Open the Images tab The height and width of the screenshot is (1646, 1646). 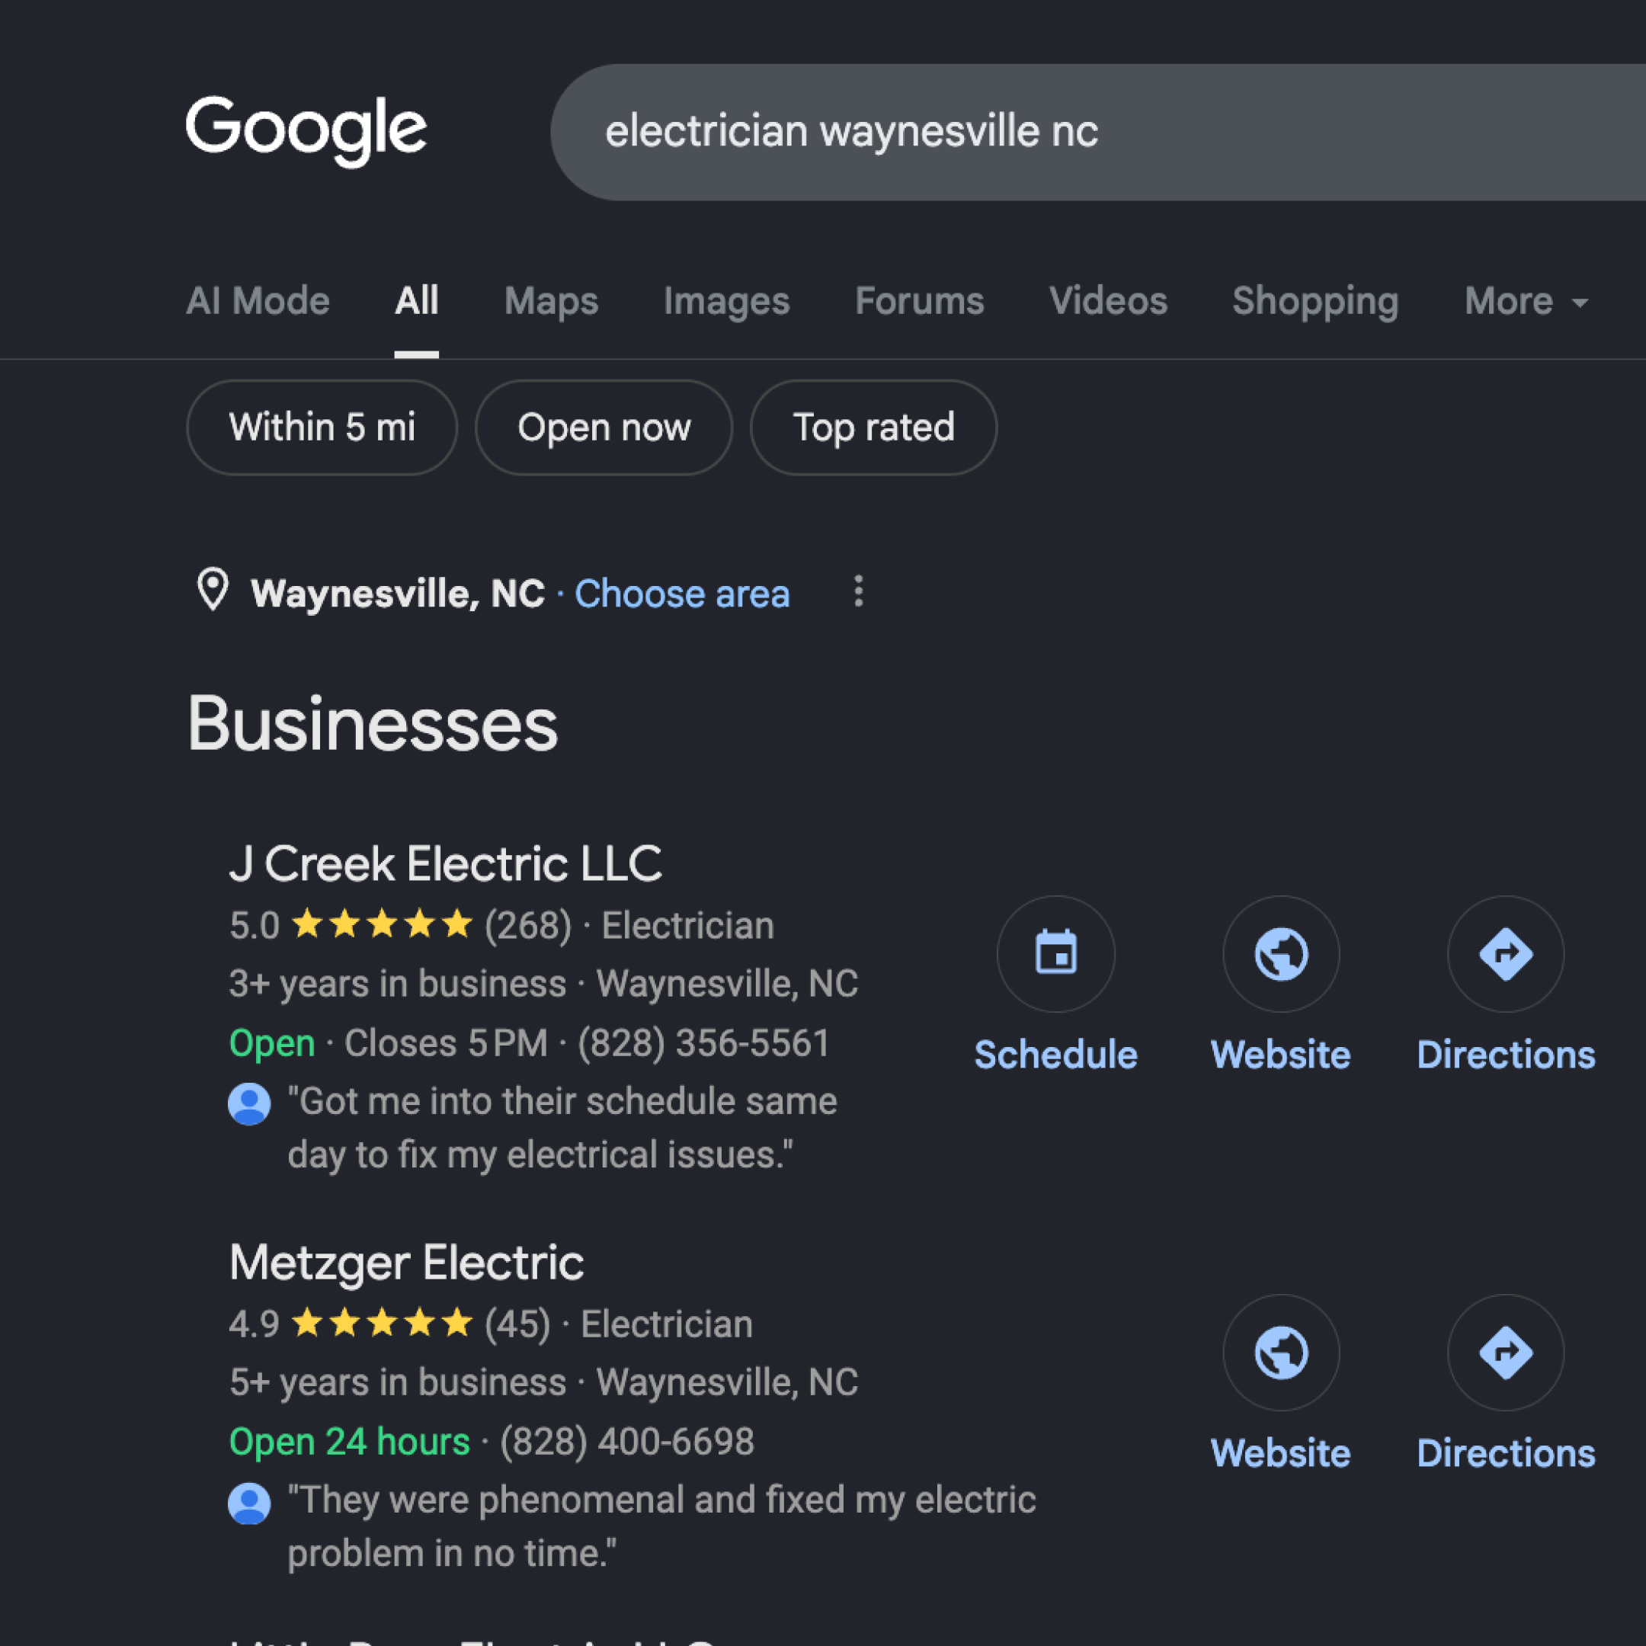point(727,301)
